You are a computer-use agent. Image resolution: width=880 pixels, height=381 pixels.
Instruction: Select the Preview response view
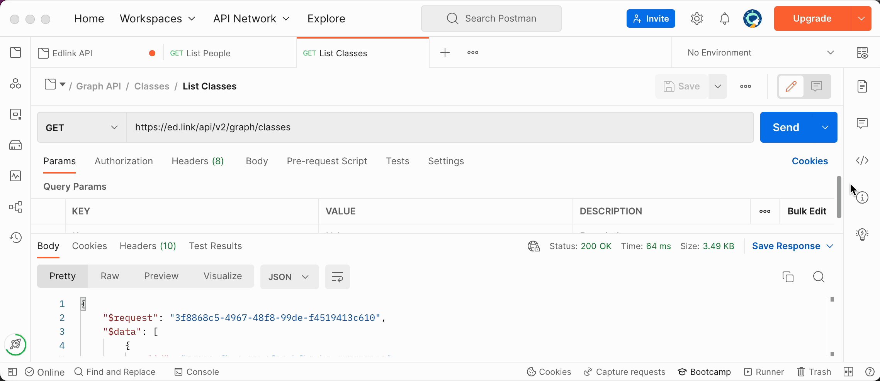[x=161, y=276]
